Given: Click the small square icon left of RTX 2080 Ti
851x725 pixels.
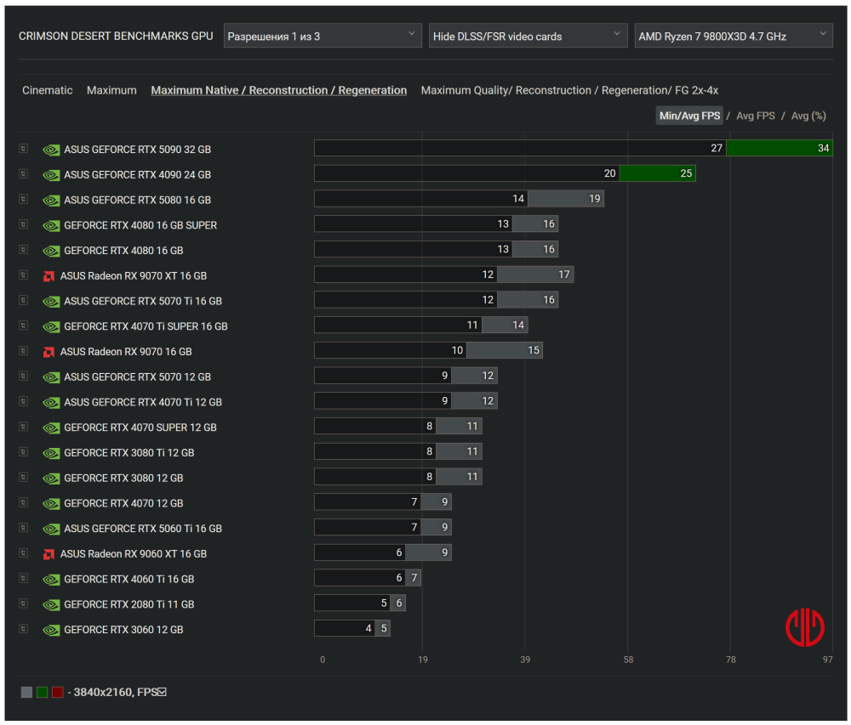Looking at the screenshot, I should [x=24, y=604].
